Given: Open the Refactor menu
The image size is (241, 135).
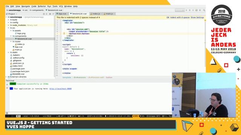Looking at the screenshot, I should (42, 6).
